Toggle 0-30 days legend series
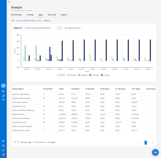Viewport: 161px width, 158px height. point(61,75)
